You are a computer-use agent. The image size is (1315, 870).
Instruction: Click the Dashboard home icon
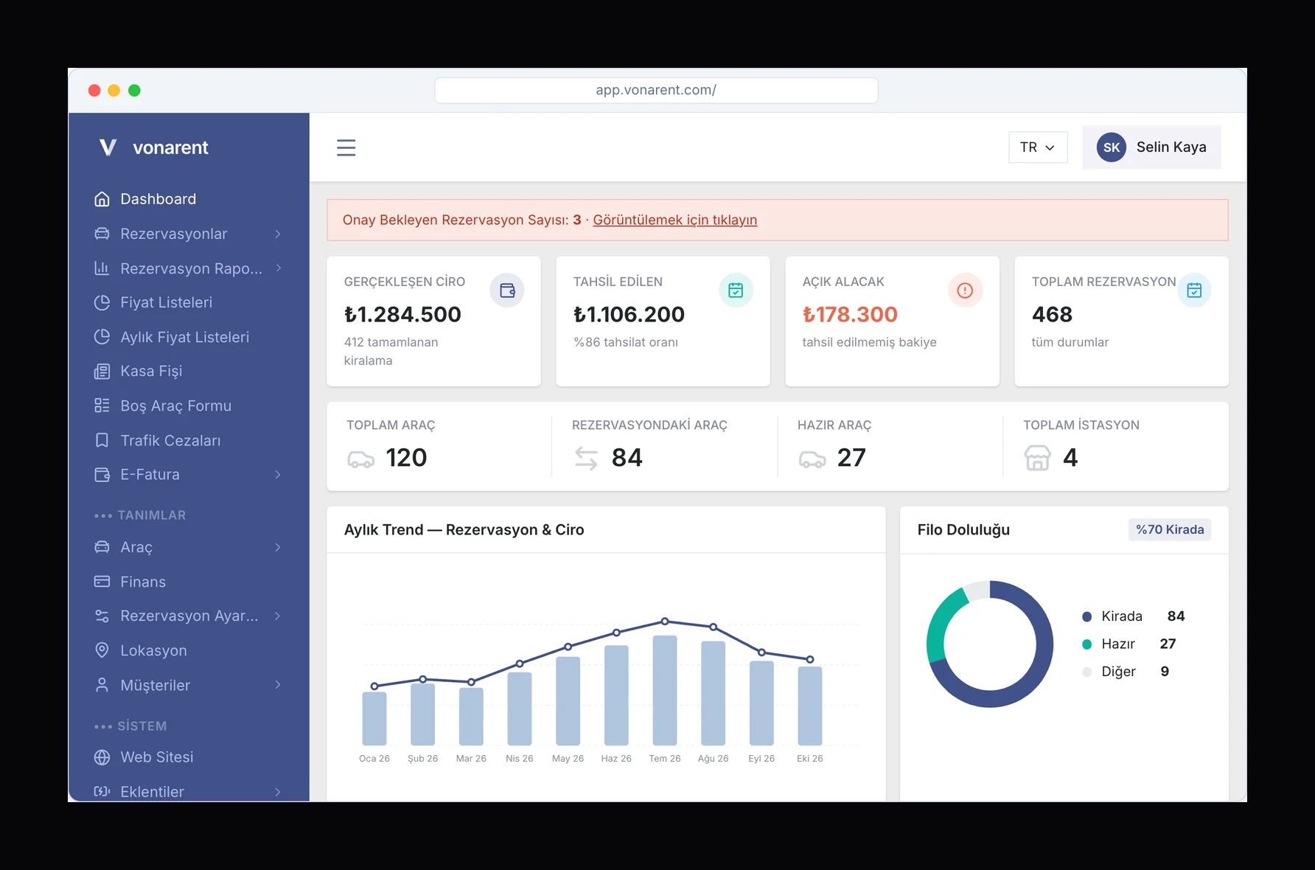[x=102, y=199]
